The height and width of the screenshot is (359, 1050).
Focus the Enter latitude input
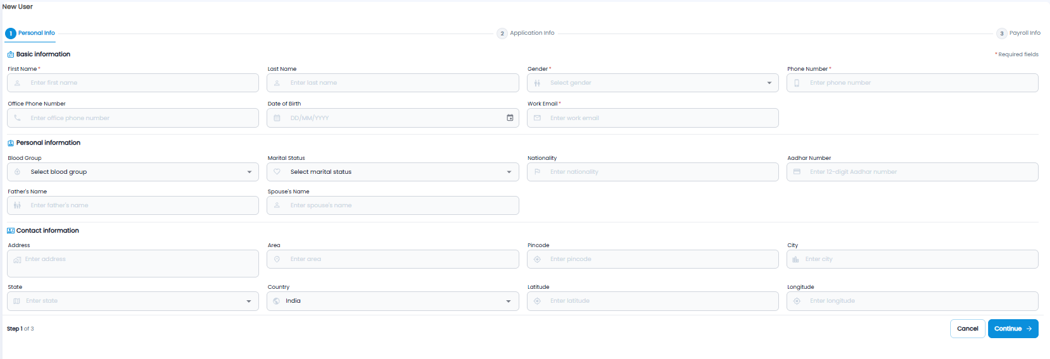tap(653, 301)
